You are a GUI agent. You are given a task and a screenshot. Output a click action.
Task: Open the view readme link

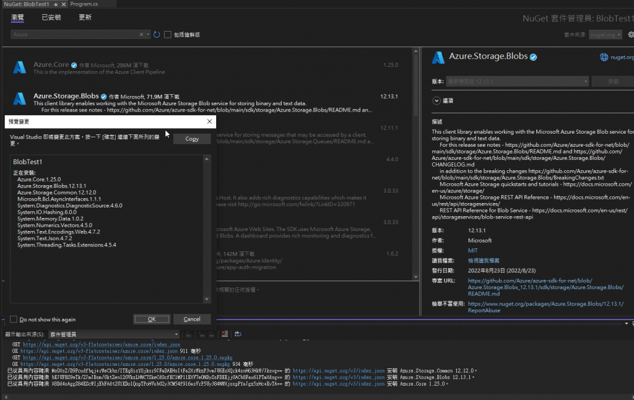tap(484, 261)
